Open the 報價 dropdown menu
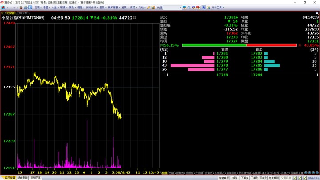 point(64,8)
